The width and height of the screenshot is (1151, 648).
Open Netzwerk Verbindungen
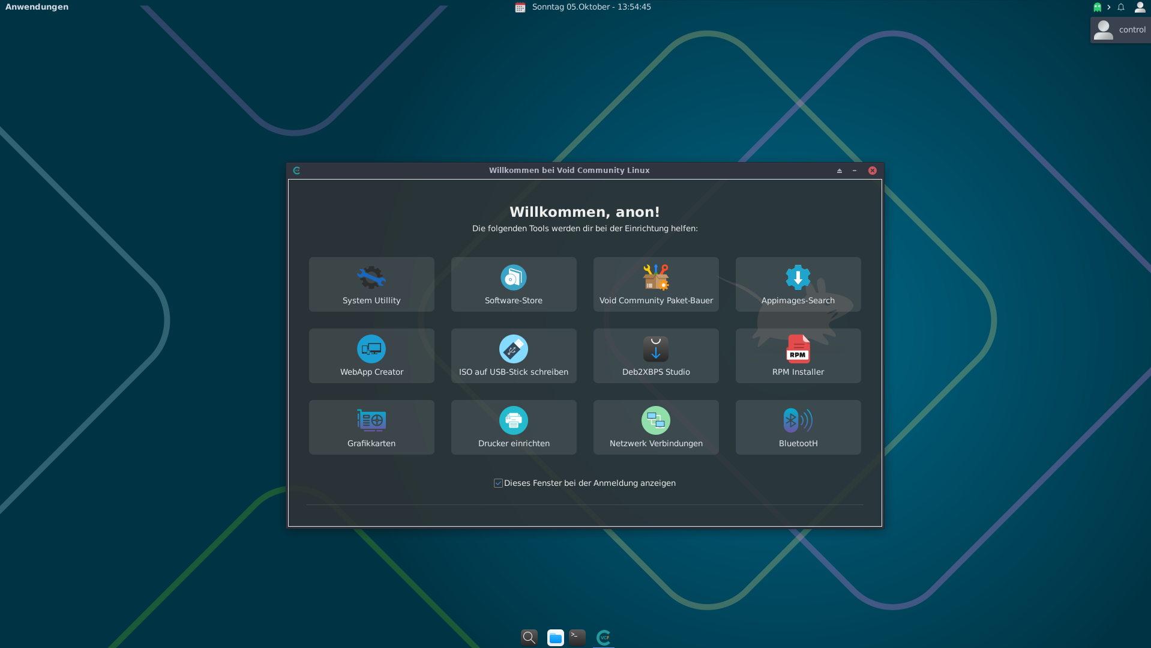(x=655, y=427)
